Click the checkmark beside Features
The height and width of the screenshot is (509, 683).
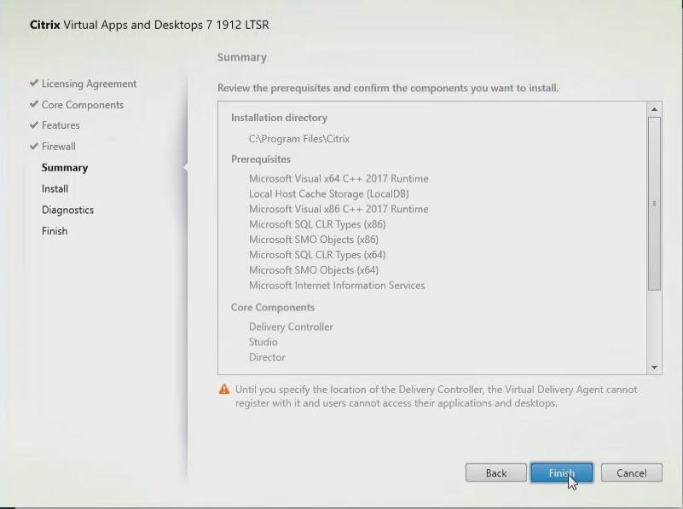pos(34,125)
